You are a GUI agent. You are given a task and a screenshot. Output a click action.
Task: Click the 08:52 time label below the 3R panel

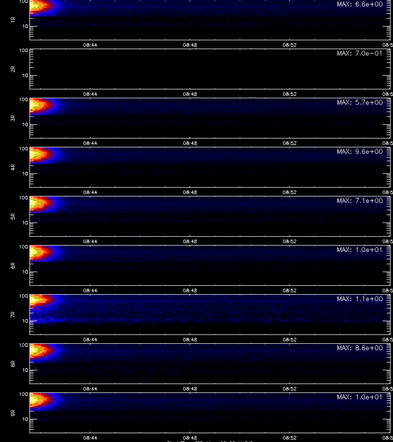[x=289, y=143]
